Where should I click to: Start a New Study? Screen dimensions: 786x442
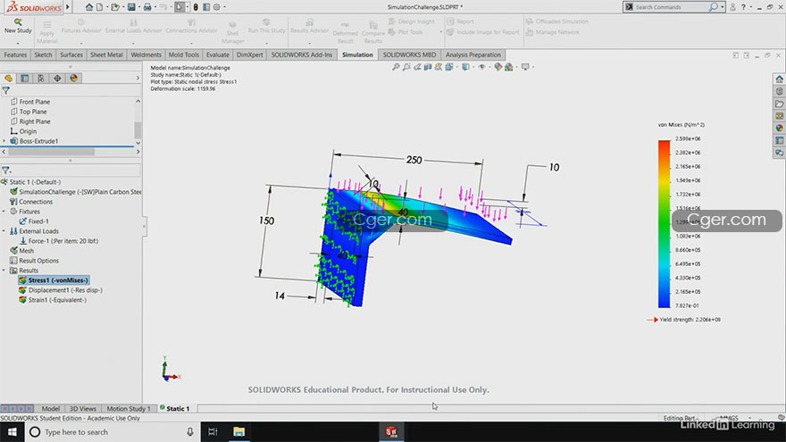point(18,26)
